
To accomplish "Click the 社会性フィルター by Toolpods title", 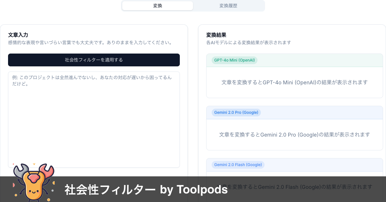I will [x=145, y=189].
